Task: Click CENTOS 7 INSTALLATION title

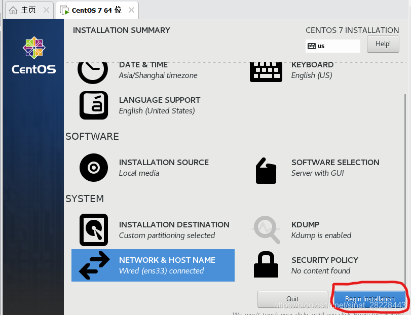Action: pos(352,30)
